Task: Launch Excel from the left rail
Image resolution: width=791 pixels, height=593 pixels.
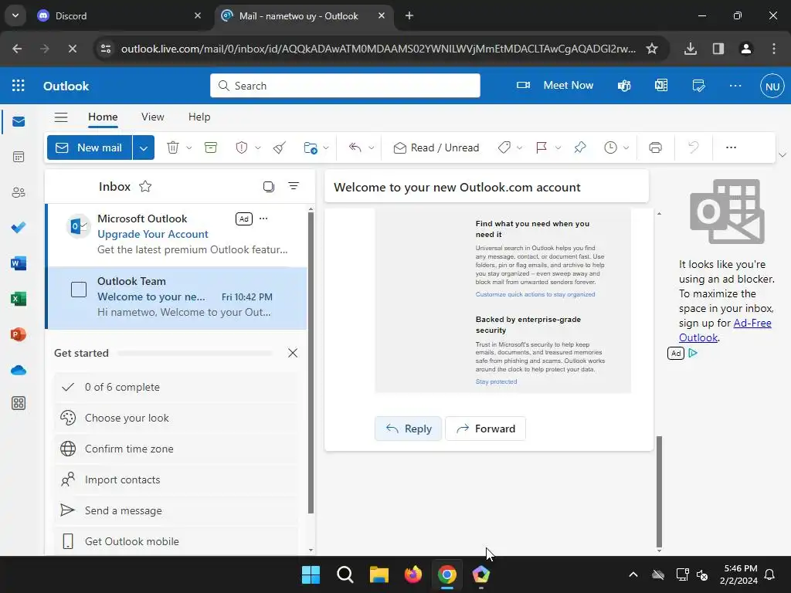Action: pyautogui.click(x=19, y=299)
